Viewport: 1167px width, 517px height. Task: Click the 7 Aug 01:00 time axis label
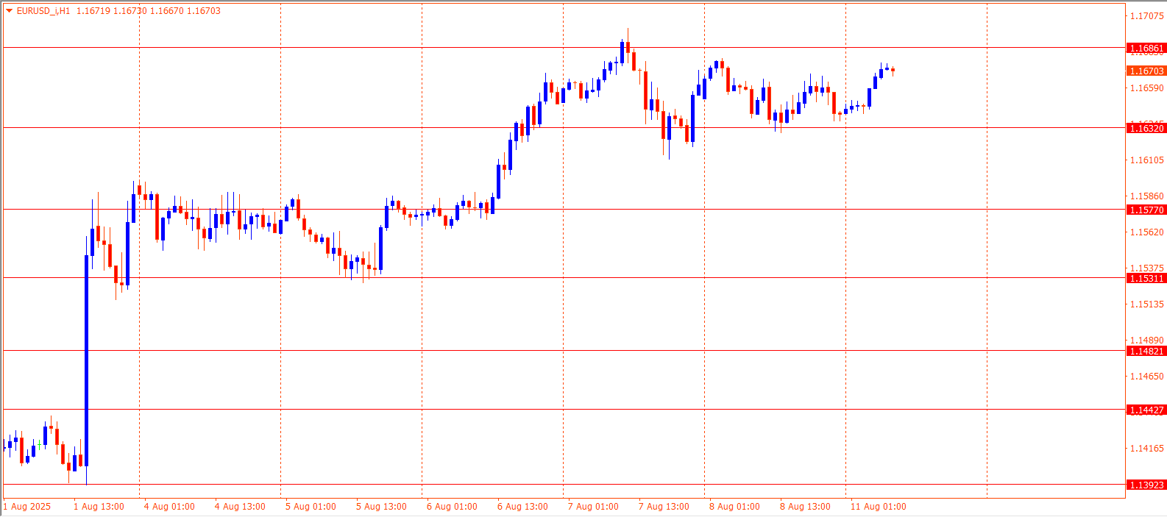pos(593,507)
